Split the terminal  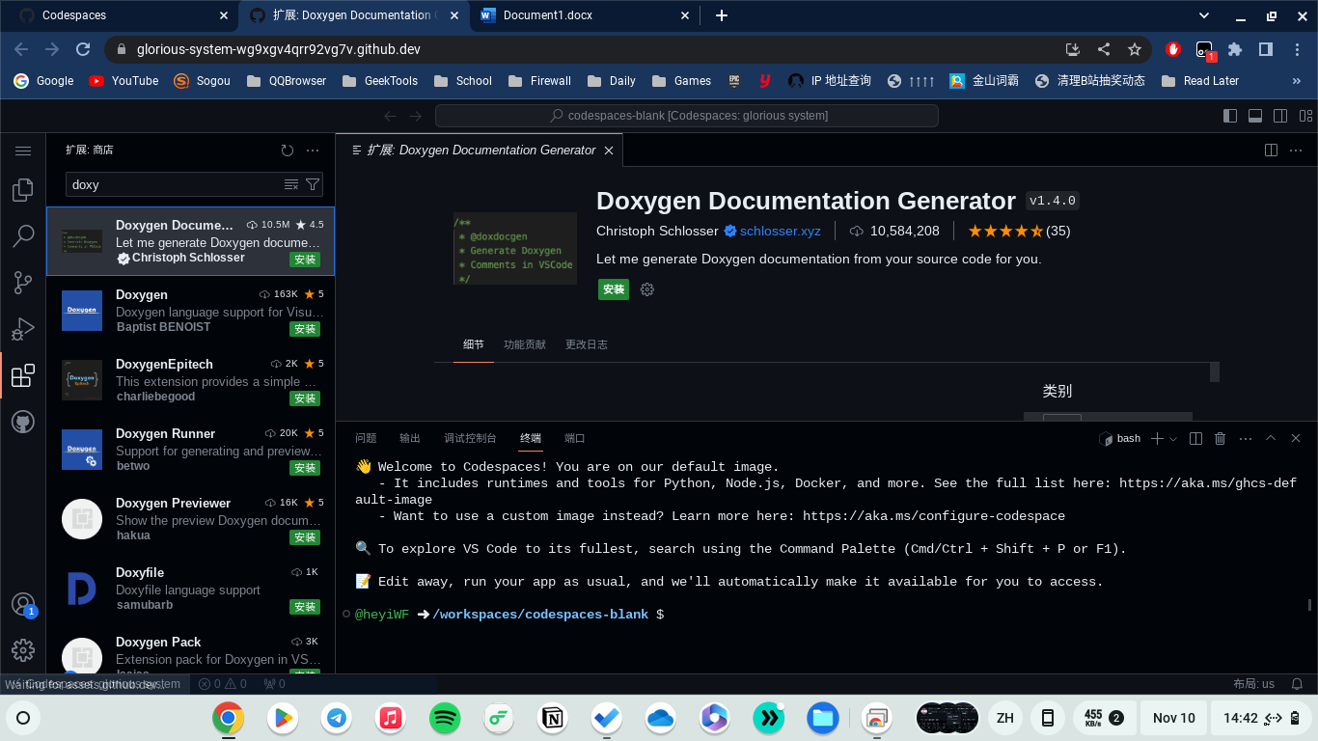click(x=1195, y=439)
